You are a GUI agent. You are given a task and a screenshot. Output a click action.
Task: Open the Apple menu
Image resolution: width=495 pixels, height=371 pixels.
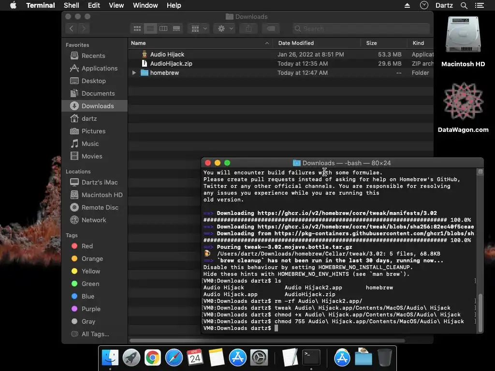coord(13,5)
